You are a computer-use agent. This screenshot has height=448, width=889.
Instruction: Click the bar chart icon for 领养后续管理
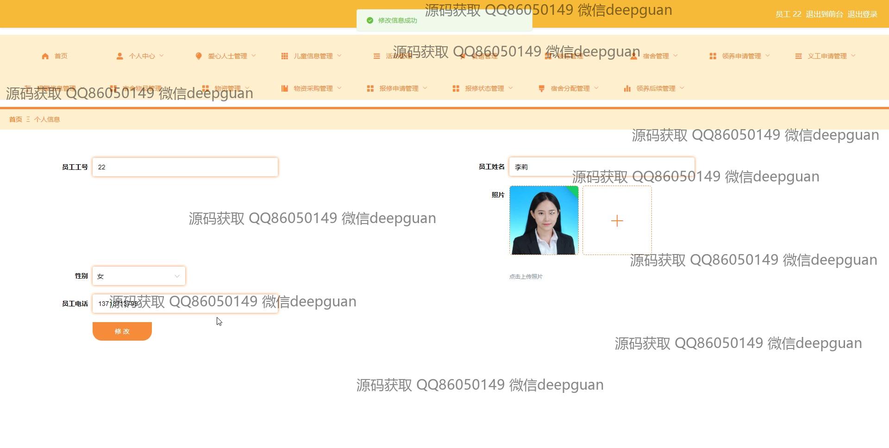pyautogui.click(x=627, y=88)
